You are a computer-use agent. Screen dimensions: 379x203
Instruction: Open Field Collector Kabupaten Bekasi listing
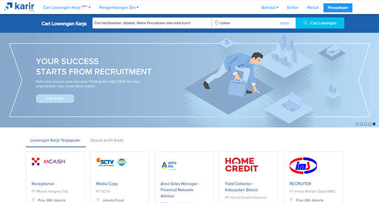click(241, 187)
